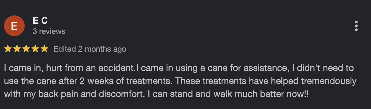Click the fifth gold rating star
The width and height of the screenshot is (371, 109).
click(44, 49)
